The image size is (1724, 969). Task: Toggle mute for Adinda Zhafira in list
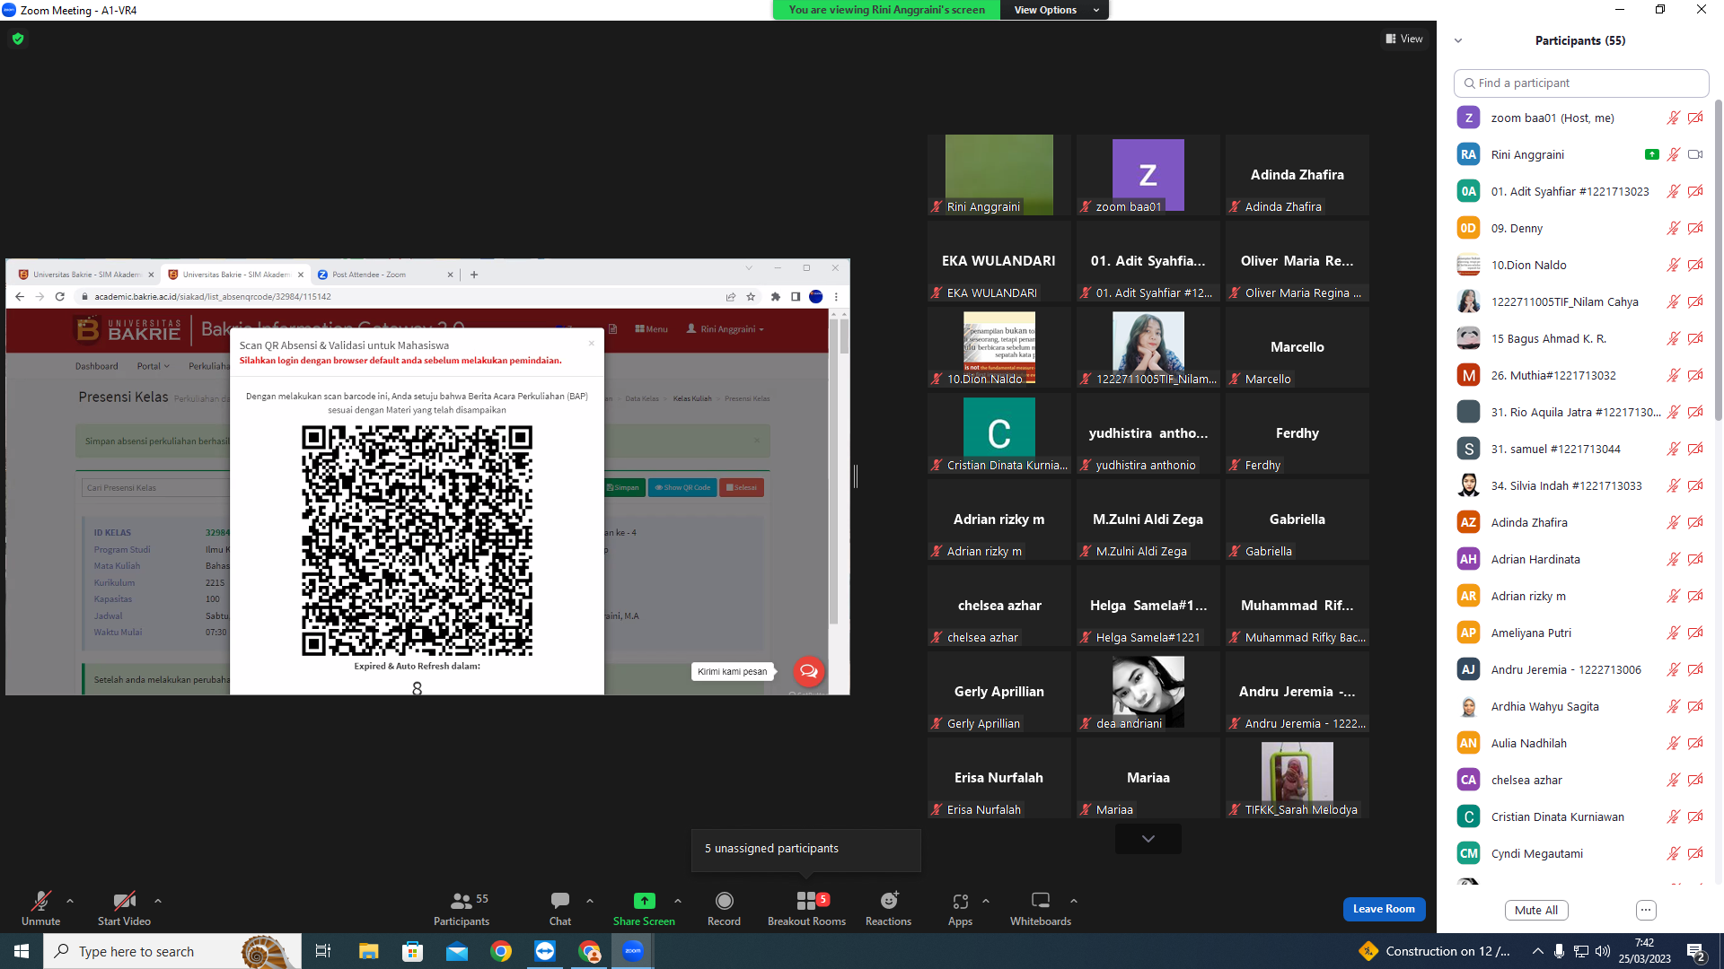[x=1674, y=522]
